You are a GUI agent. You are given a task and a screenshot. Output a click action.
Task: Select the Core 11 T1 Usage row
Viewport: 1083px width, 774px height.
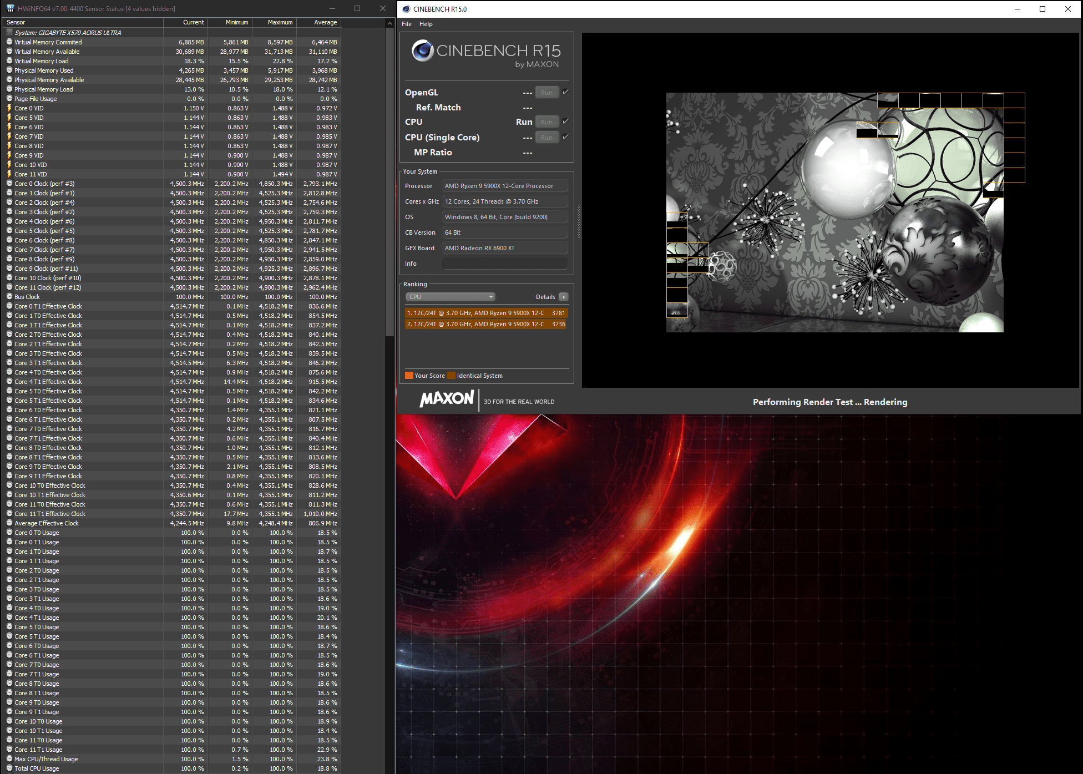pos(171,750)
